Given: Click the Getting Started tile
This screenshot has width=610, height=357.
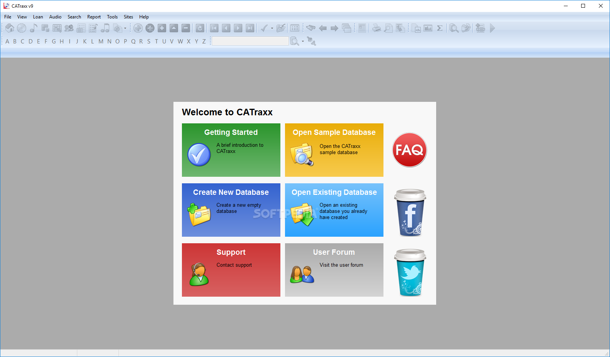Looking at the screenshot, I should click(x=231, y=150).
